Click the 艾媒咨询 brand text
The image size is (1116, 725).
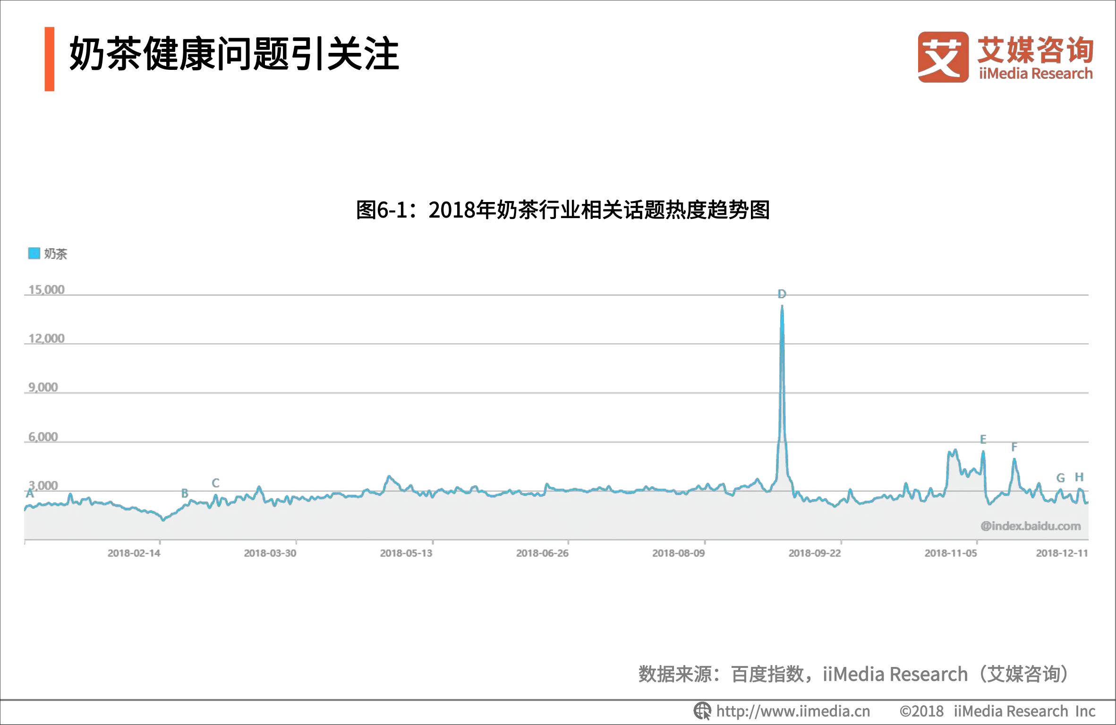coord(1035,50)
